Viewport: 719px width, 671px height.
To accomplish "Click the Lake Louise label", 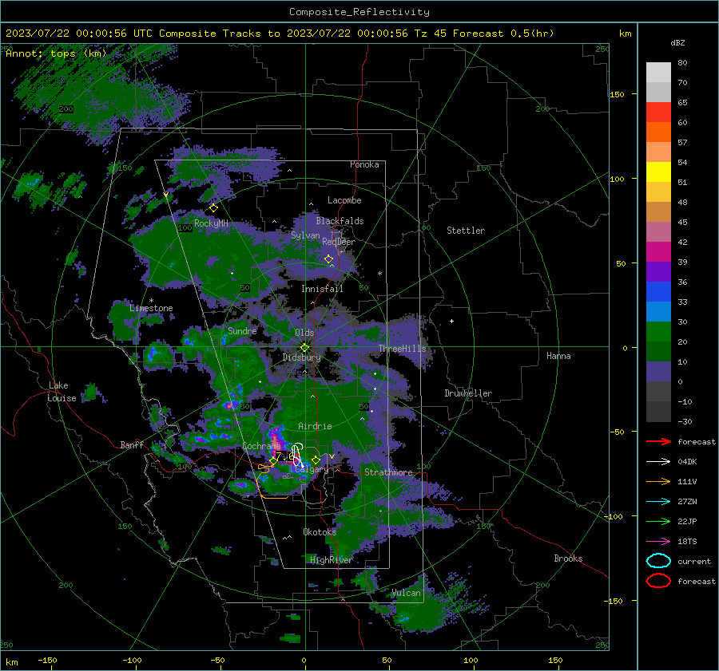I will [x=62, y=392].
